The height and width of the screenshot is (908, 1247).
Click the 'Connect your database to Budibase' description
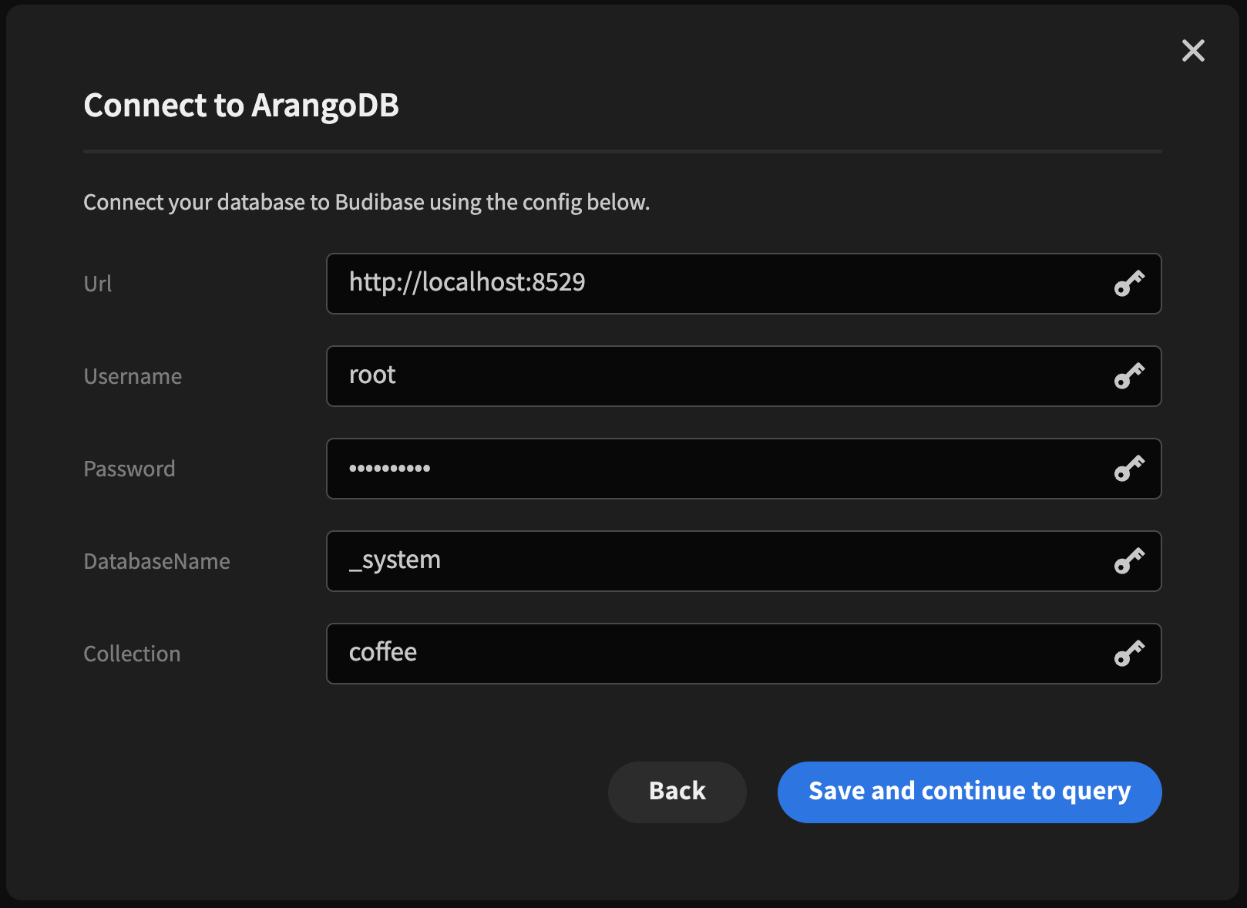click(367, 202)
